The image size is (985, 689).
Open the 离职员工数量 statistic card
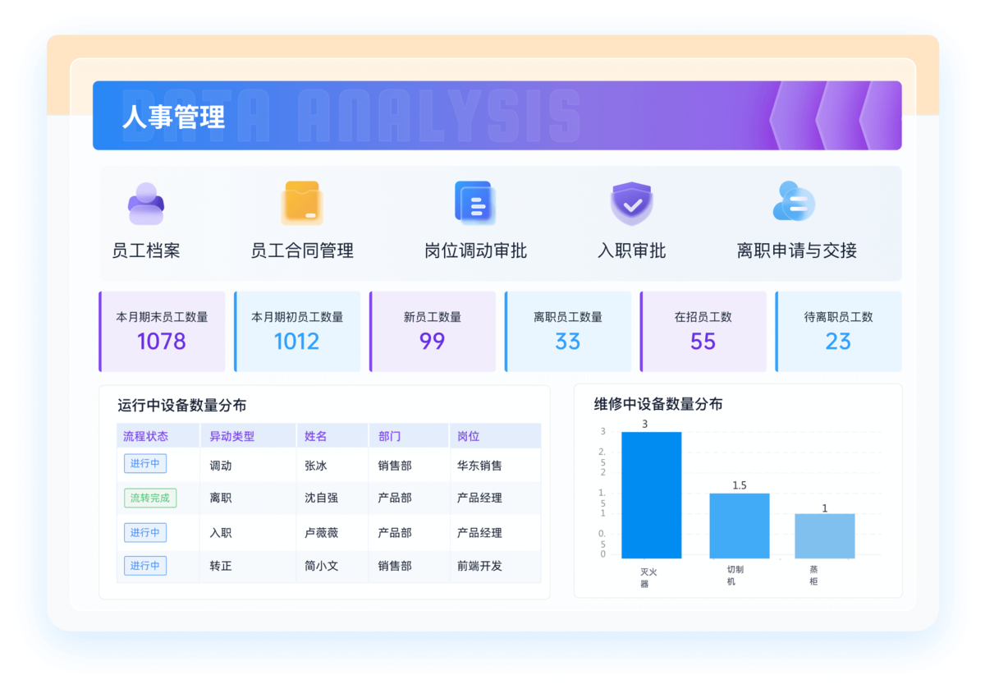[x=568, y=331]
